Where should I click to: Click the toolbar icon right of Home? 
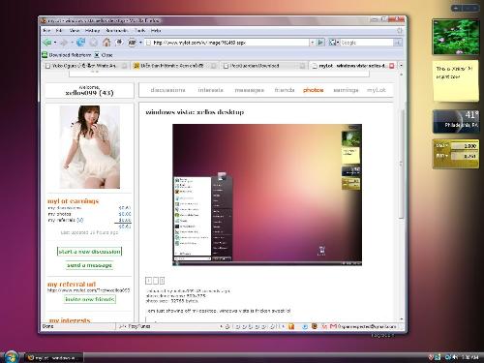119,42
